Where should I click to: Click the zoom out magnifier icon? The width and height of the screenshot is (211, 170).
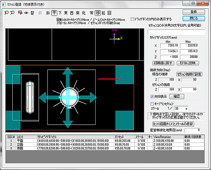[x=12, y=13]
